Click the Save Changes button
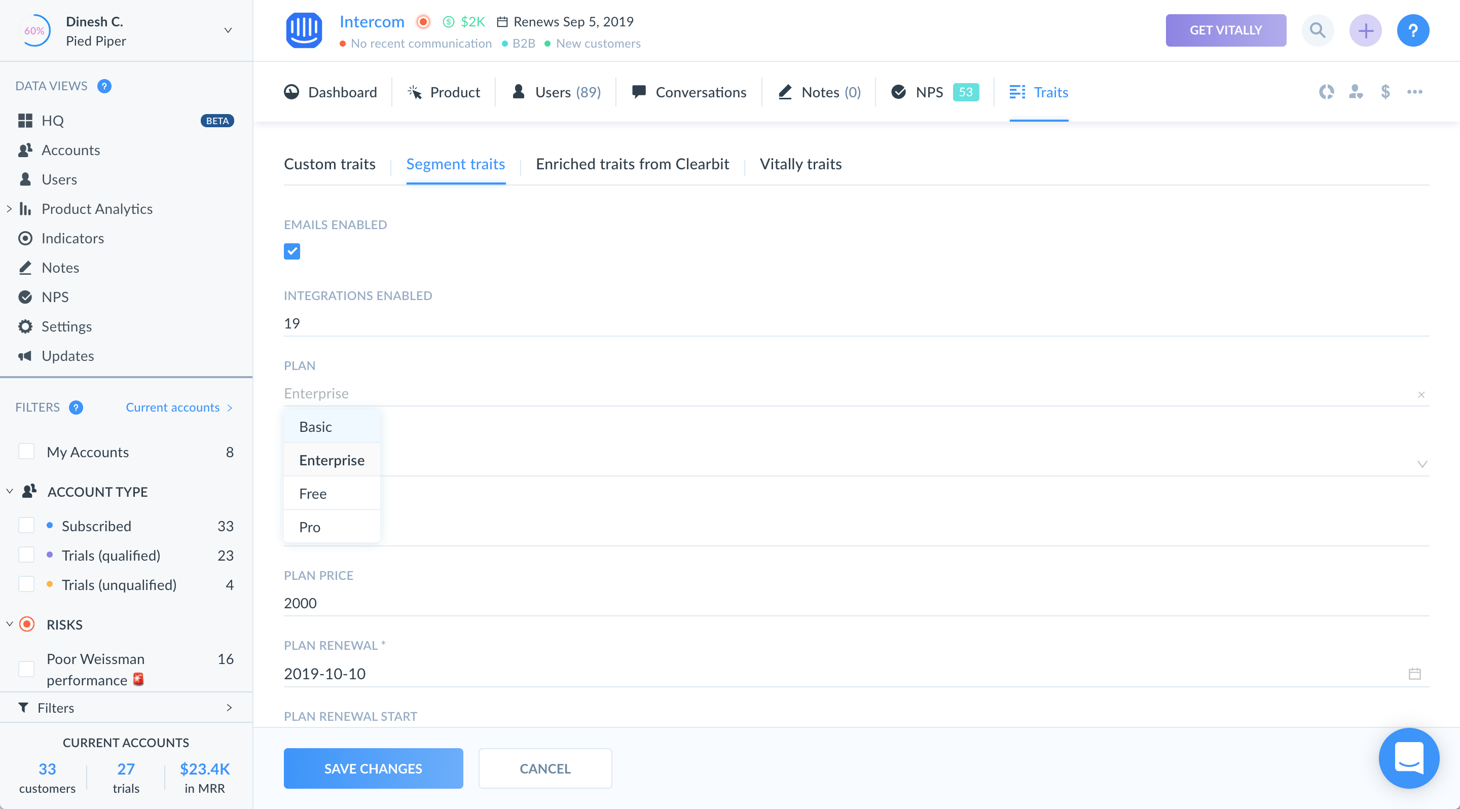The width and height of the screenshot is (1460, 809). click(x=373, y=768)
